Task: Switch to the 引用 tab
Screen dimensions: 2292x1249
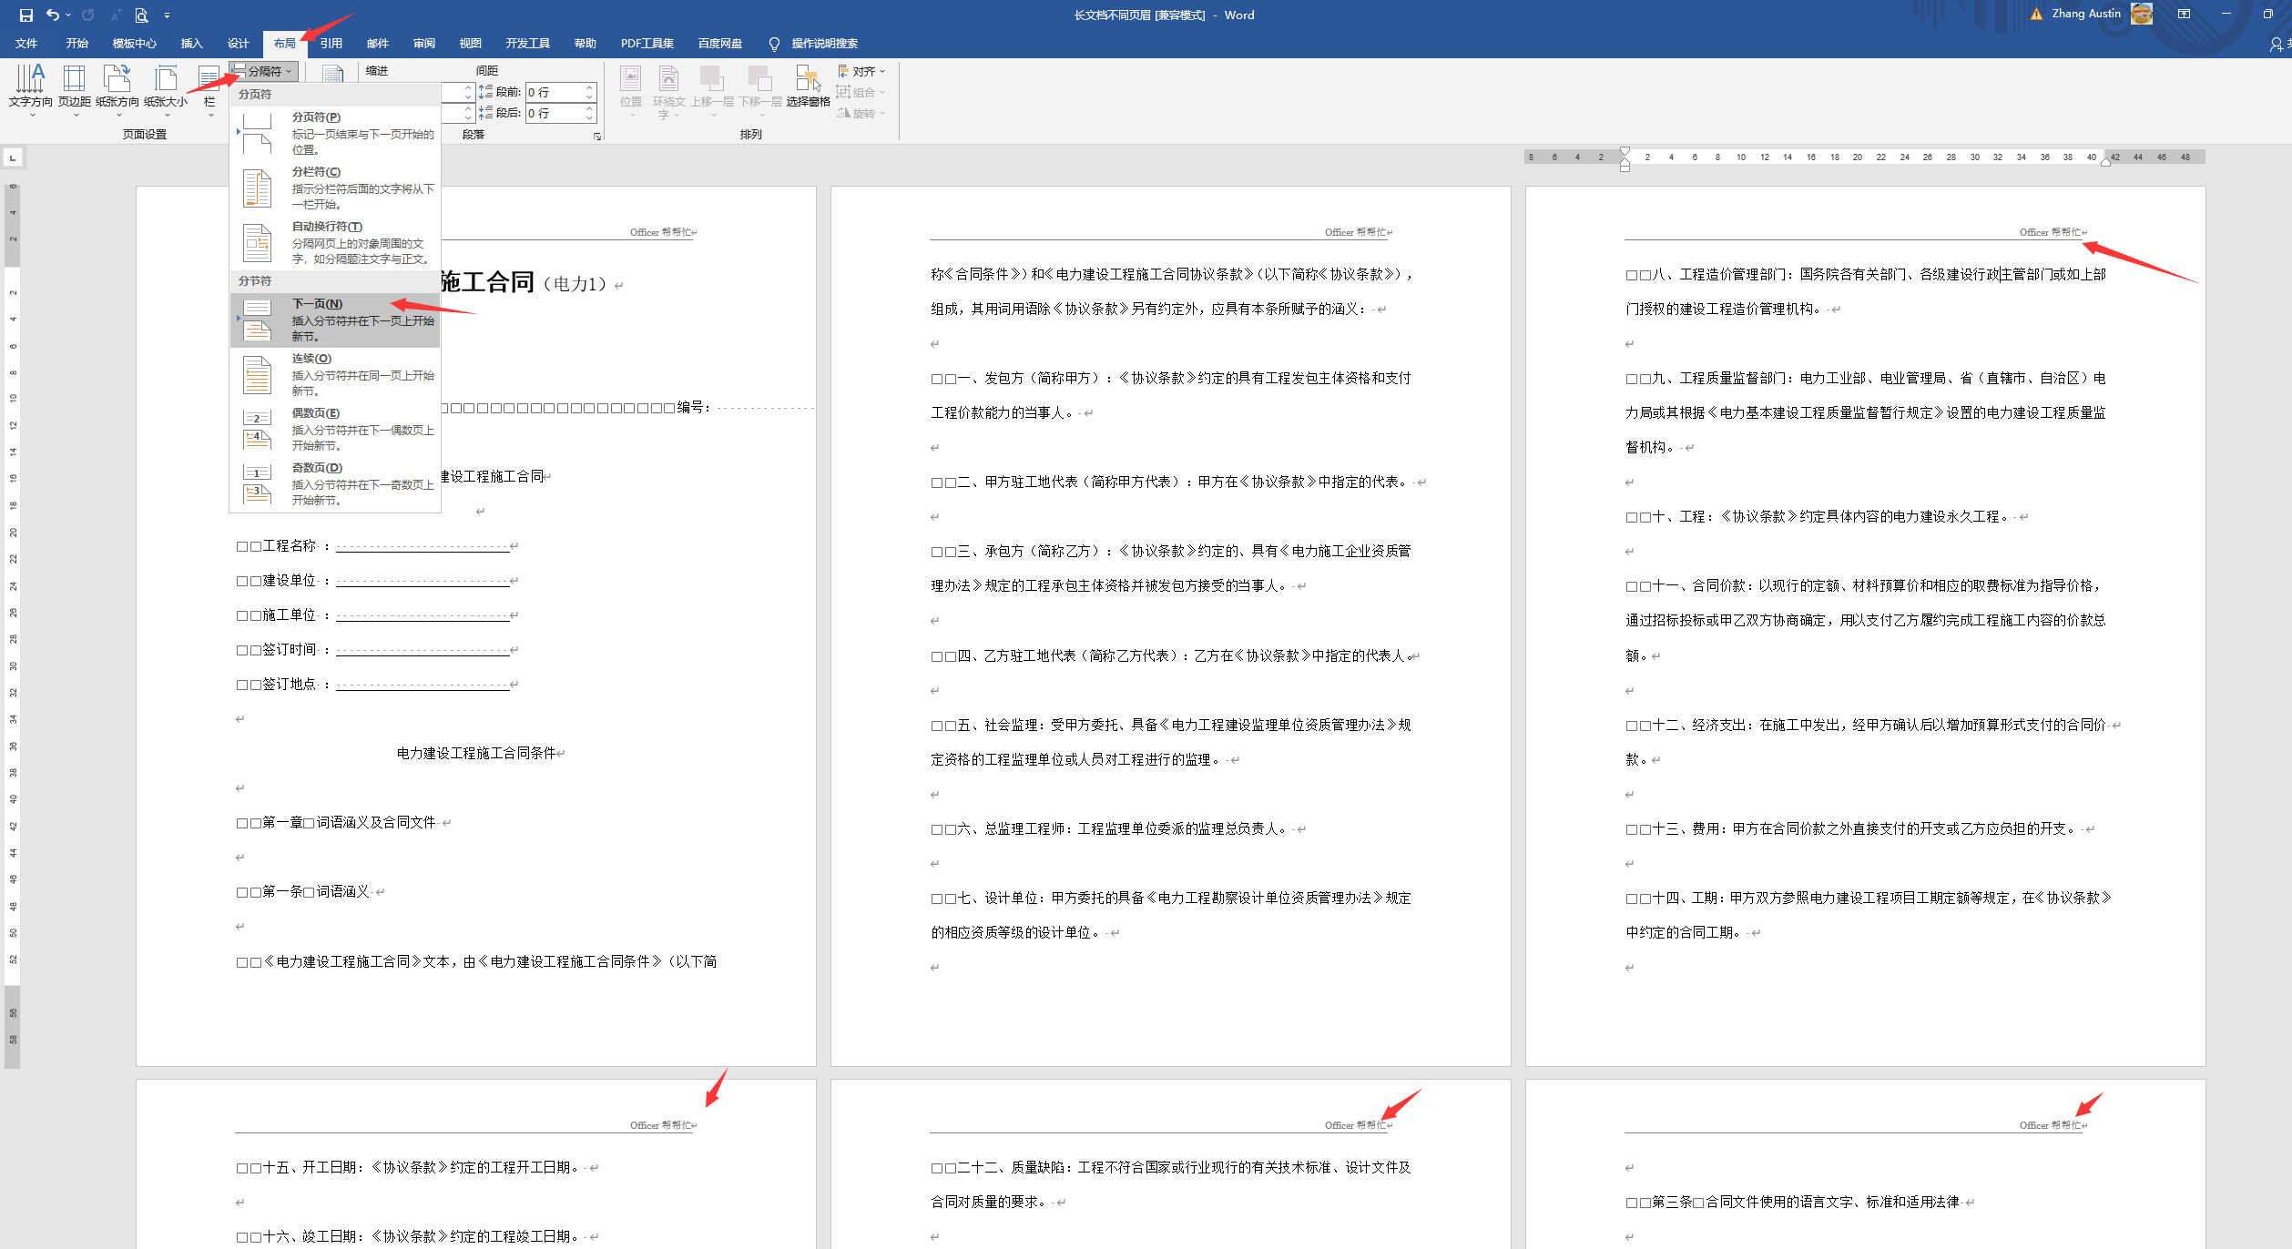Action: (331, 43)
